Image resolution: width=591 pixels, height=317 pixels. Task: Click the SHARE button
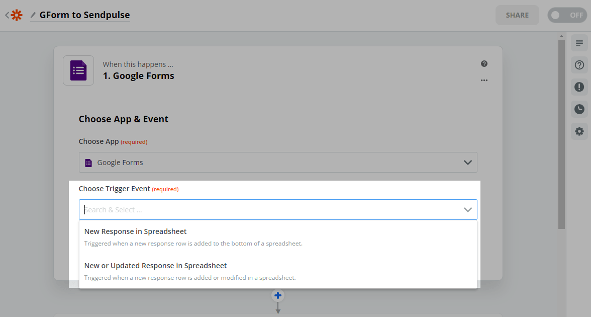coord(517,15)
